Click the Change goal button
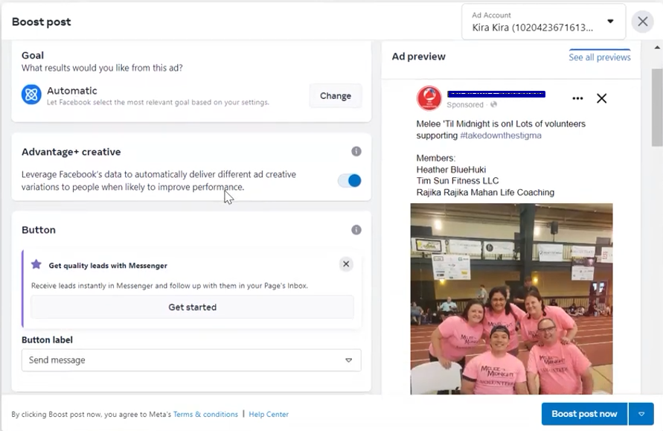The image size is (663, 431). coord(336,96)
